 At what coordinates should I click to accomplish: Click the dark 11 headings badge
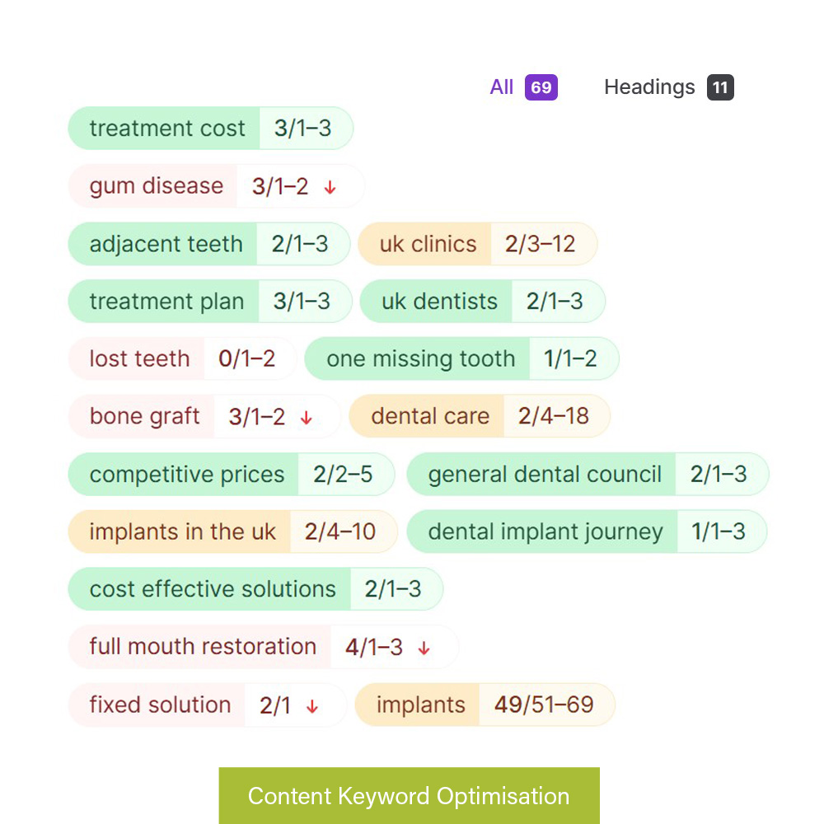pyautogui.click(x=720, y=87)
